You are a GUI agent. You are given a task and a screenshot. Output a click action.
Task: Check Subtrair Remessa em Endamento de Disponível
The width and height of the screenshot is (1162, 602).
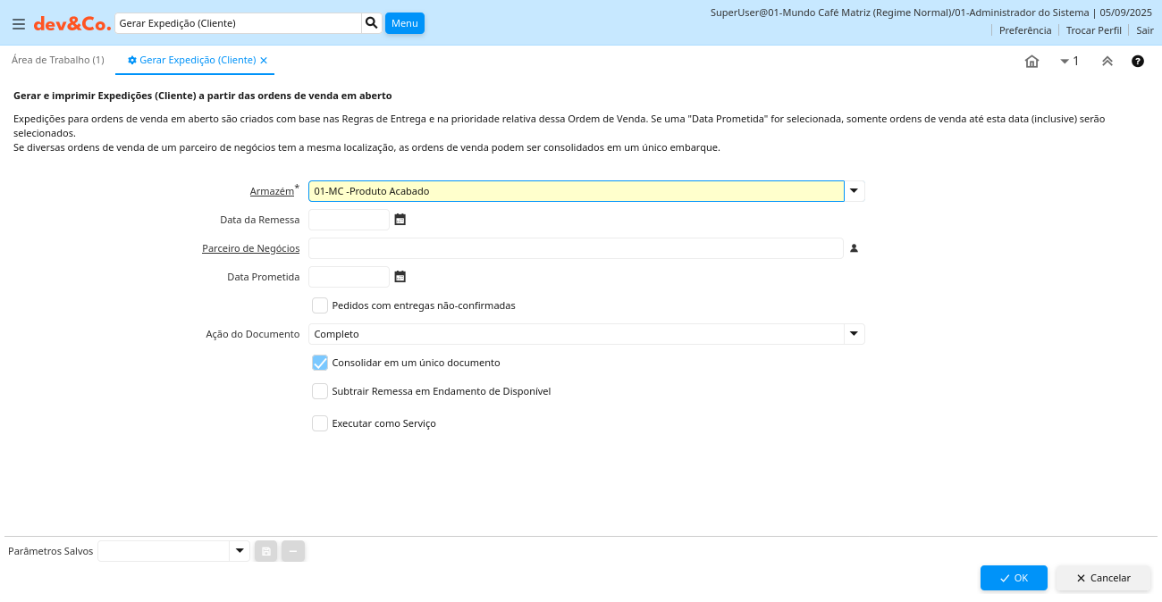(x=320, y=391)
